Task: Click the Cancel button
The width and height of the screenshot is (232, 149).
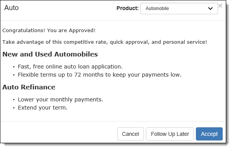Action: click(x=130, y=134)
